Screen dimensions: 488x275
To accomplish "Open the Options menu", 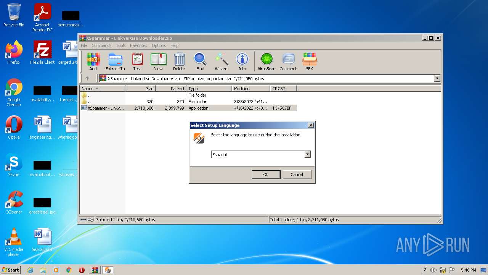I will click(x=159, y=45).
